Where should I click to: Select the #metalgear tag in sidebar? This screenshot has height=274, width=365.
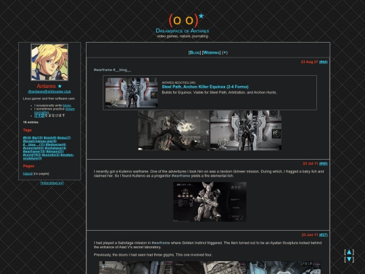point(55,148)
